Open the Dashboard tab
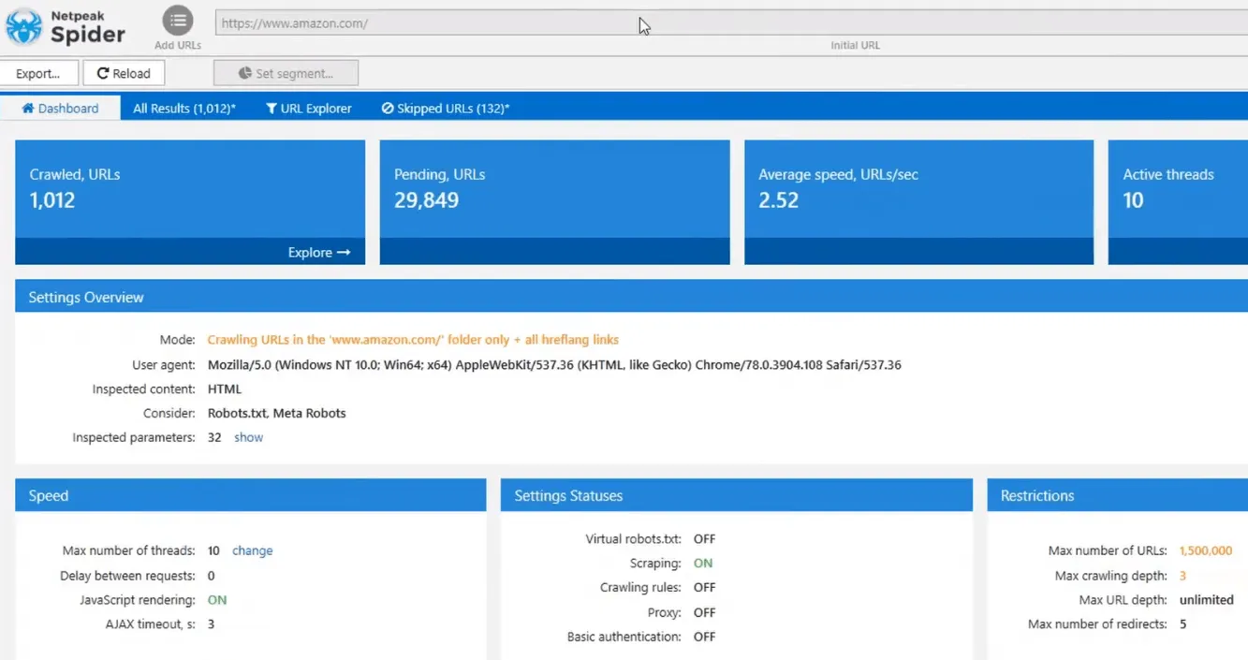Screen dimensions: 1248x660 [60, 109]
